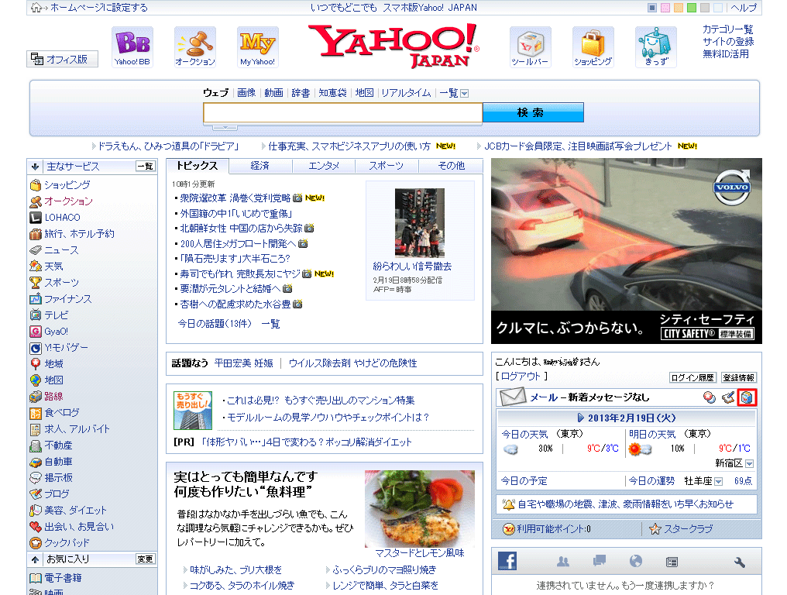This screenshot has height=595, width=787.
Task: Click the 今日の話題(13件) link
Action: 215,324
